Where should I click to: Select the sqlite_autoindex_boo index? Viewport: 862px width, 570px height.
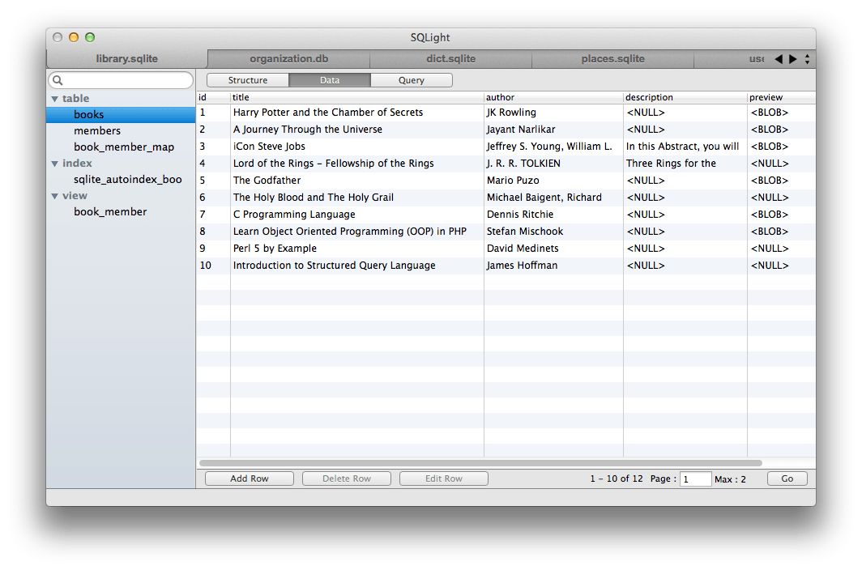(x=128, y=179)
